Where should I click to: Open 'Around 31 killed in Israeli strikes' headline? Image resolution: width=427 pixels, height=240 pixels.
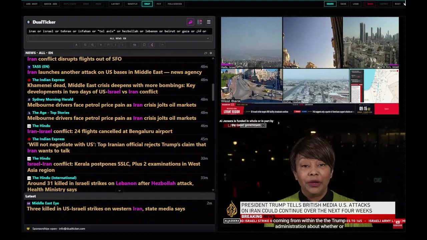click(x=110, y=186)
